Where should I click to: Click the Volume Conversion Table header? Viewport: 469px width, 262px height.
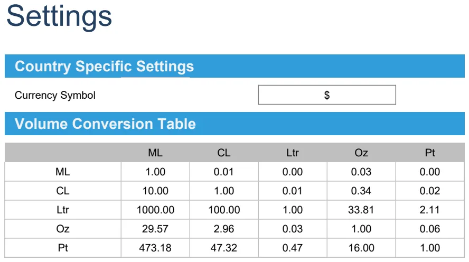[x=234, y=124]
